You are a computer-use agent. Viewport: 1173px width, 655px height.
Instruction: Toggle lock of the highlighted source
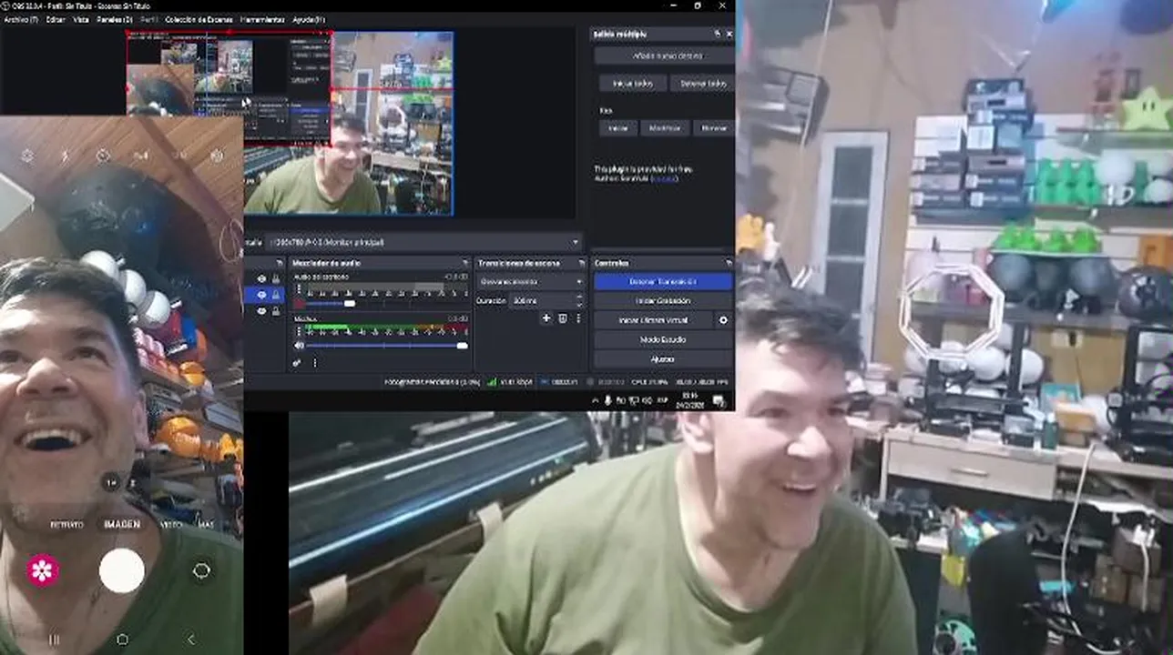pyautogui.click(x=276, y=295)
